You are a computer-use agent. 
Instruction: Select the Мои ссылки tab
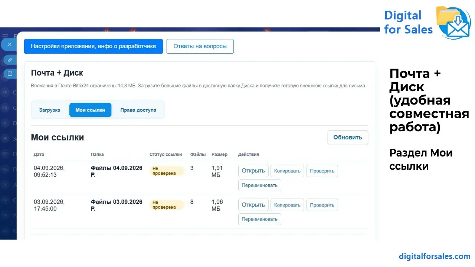90,110
